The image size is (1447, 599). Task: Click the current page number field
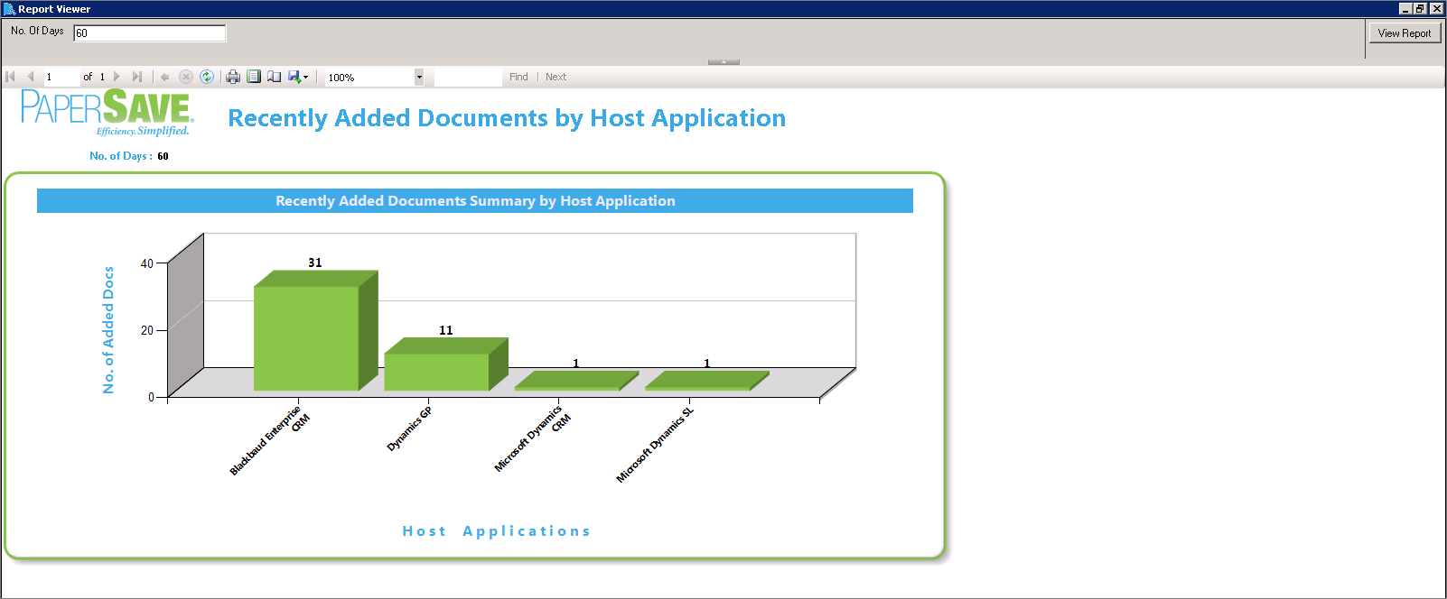pyautogui.click(x=61, y=77)
